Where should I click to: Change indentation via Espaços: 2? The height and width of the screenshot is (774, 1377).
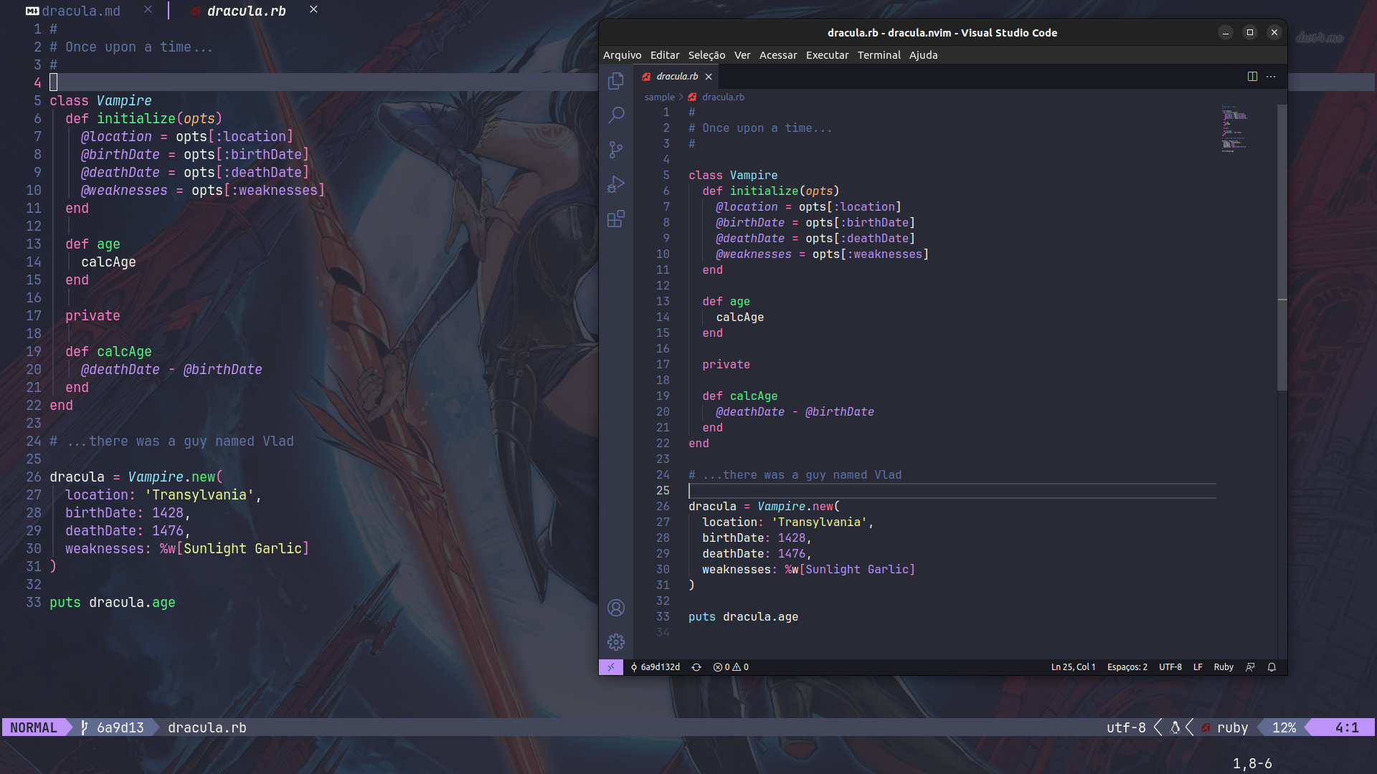[x=1127, y=667]
